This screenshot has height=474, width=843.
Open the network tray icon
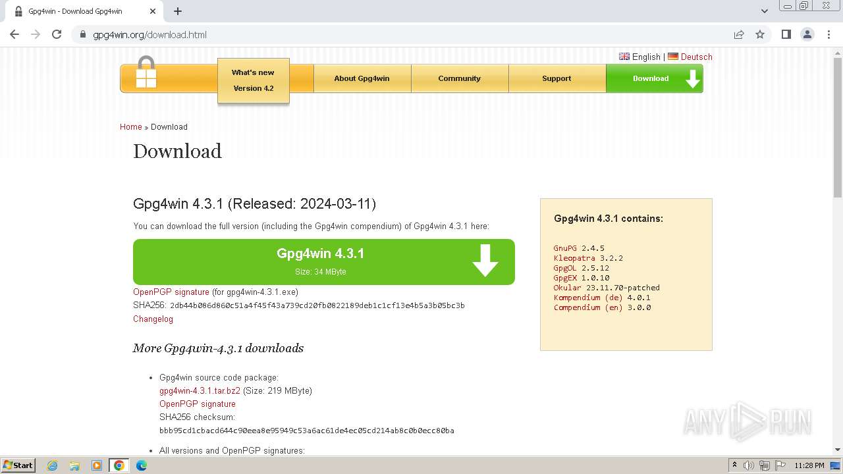[x=765, y=465]
